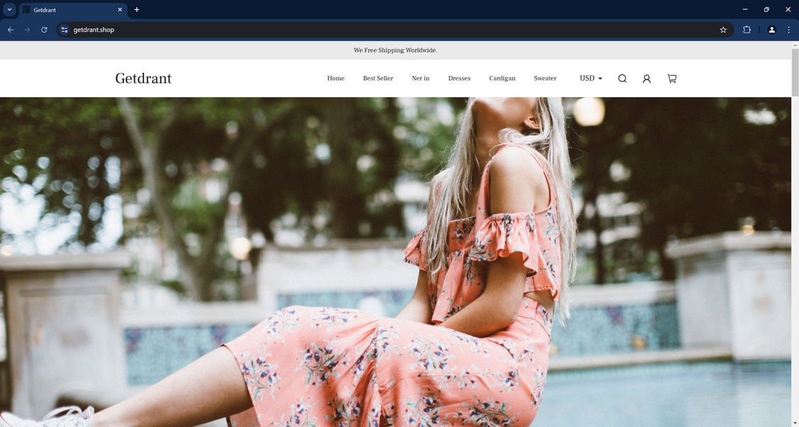This screenshot has height=427, width=799.
Task: Open the shopping cart icon
Action: 671,79
